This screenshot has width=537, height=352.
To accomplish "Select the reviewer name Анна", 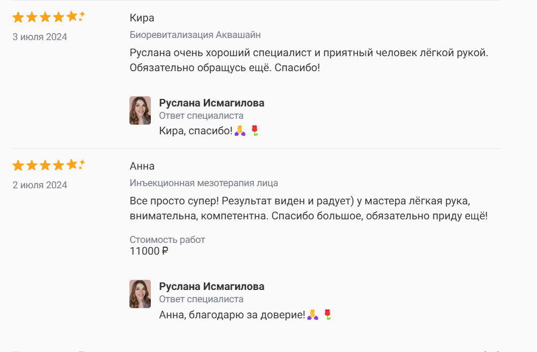I will pyautogui.click(x=142, y=166).
